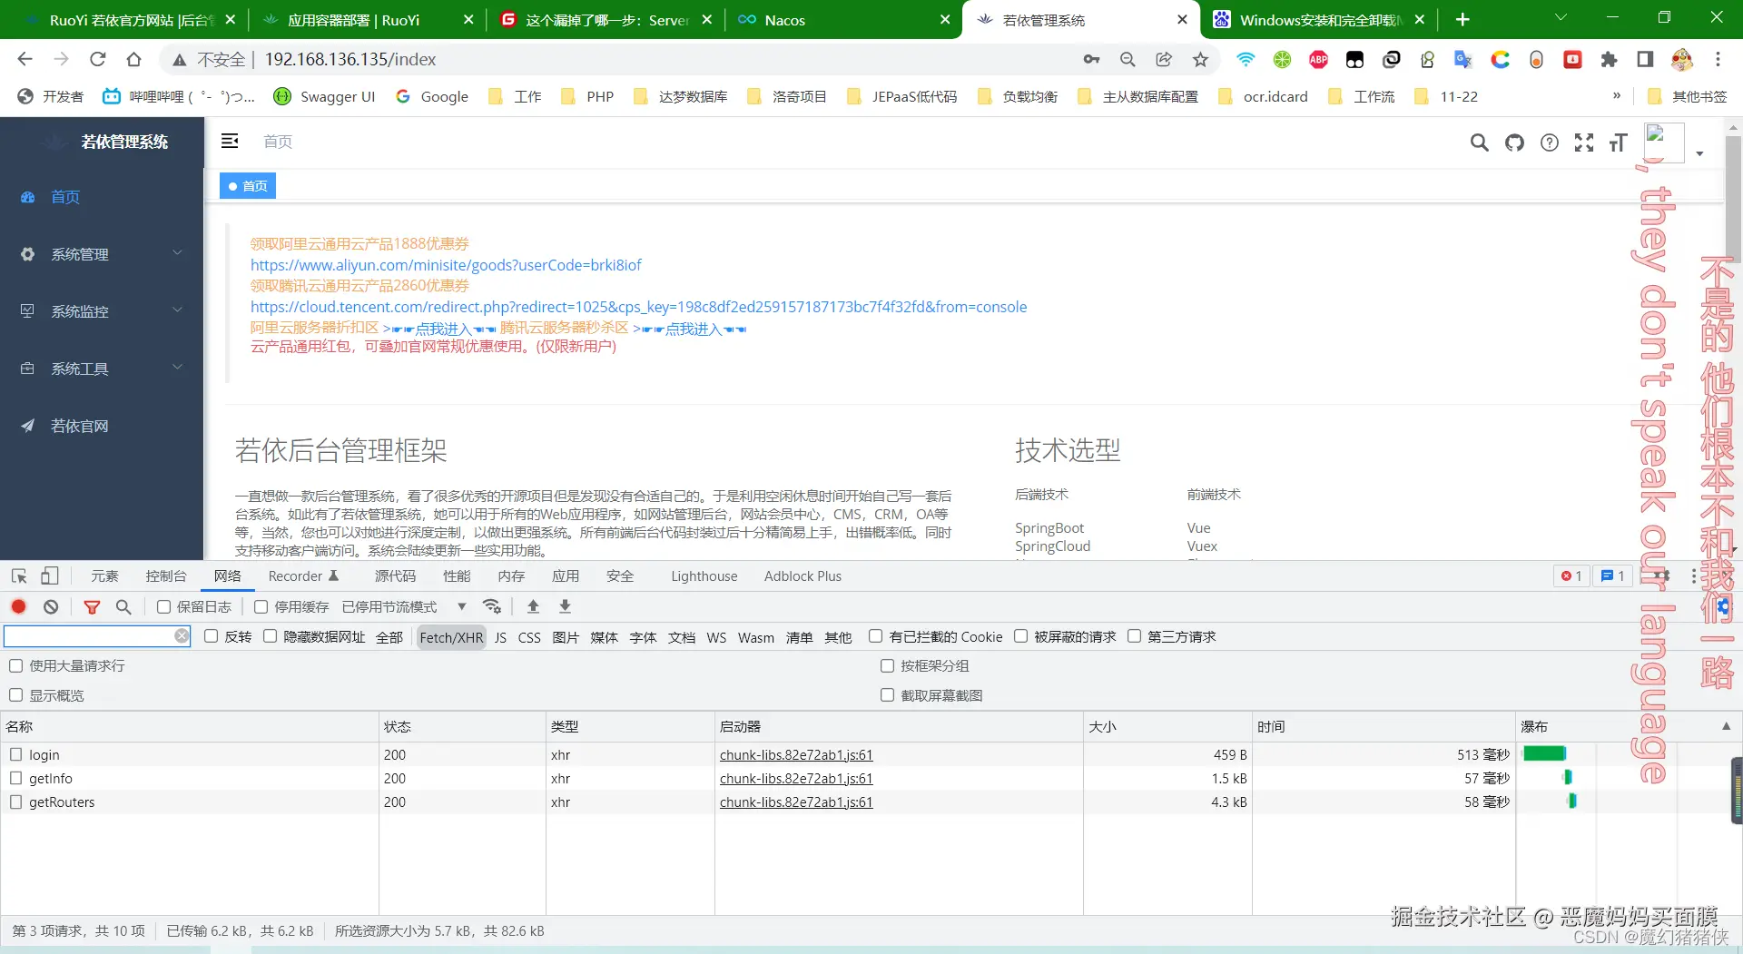Image resolution: width=1743 pixels, height=954 pixels.
Task: Open the Swagger UI bookmark
Action: tap(324, 96)
